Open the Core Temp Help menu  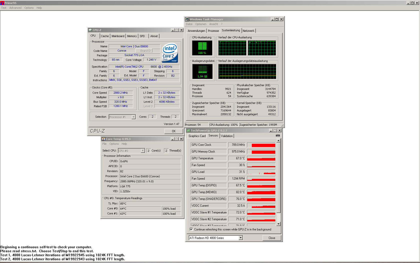(124, 144)
